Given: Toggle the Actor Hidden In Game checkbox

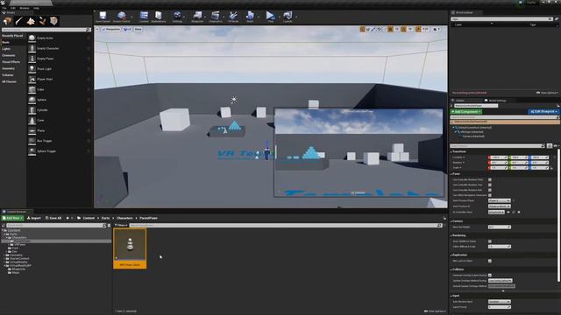Looking at the screenshot, I should point(490,241).
